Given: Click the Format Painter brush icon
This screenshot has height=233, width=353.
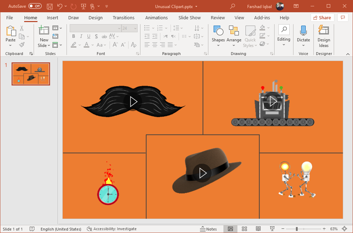Looking at the screenshot, I should 22,45.
